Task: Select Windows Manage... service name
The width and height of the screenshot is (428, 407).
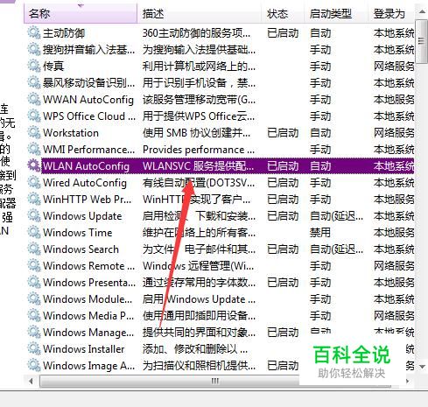Action: pyautogui.click(x=88, y=333)
